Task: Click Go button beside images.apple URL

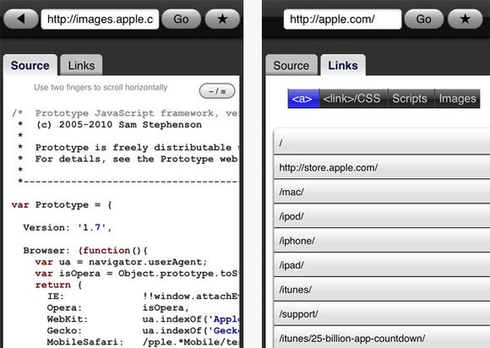Action: (x=182, y=19)
